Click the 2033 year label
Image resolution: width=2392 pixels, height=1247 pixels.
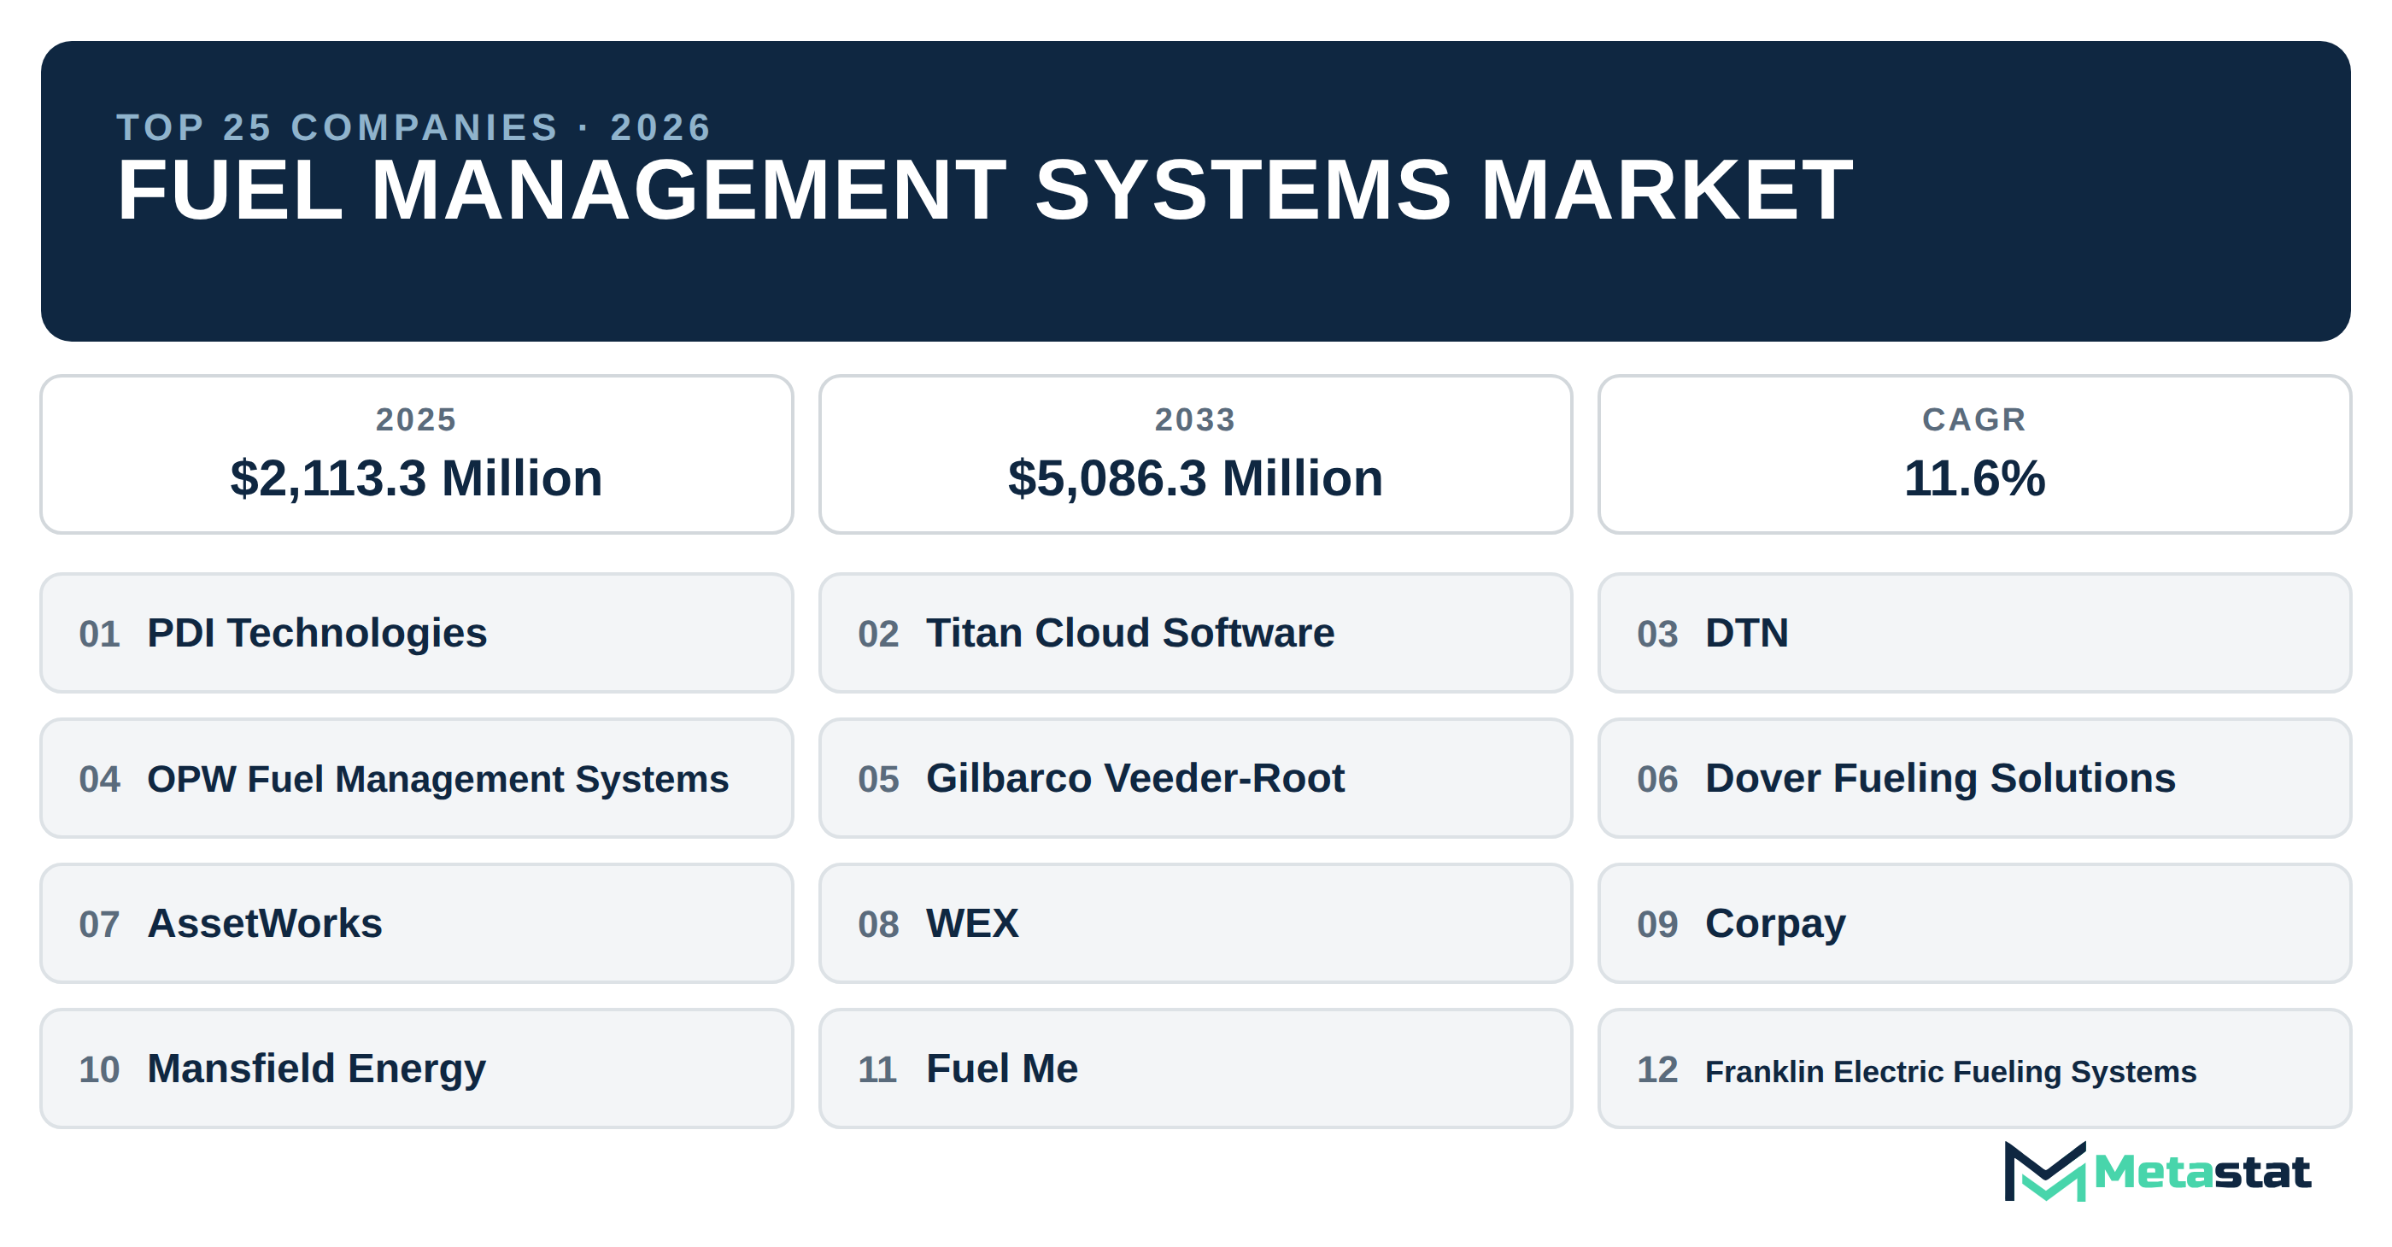click(x=1195, y=419)
